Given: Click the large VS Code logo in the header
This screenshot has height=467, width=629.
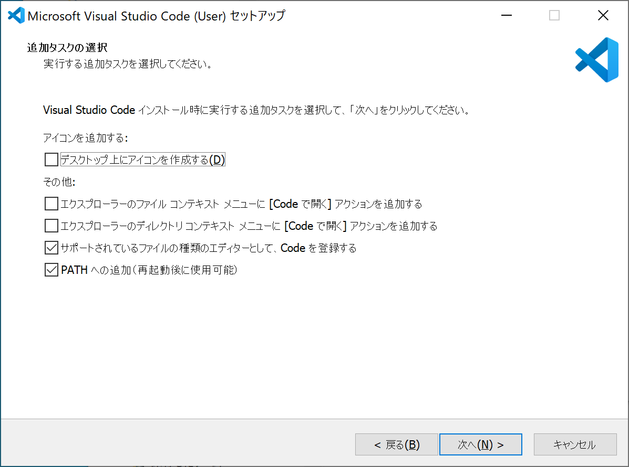Looking at the screenshot, I should 597,60.
